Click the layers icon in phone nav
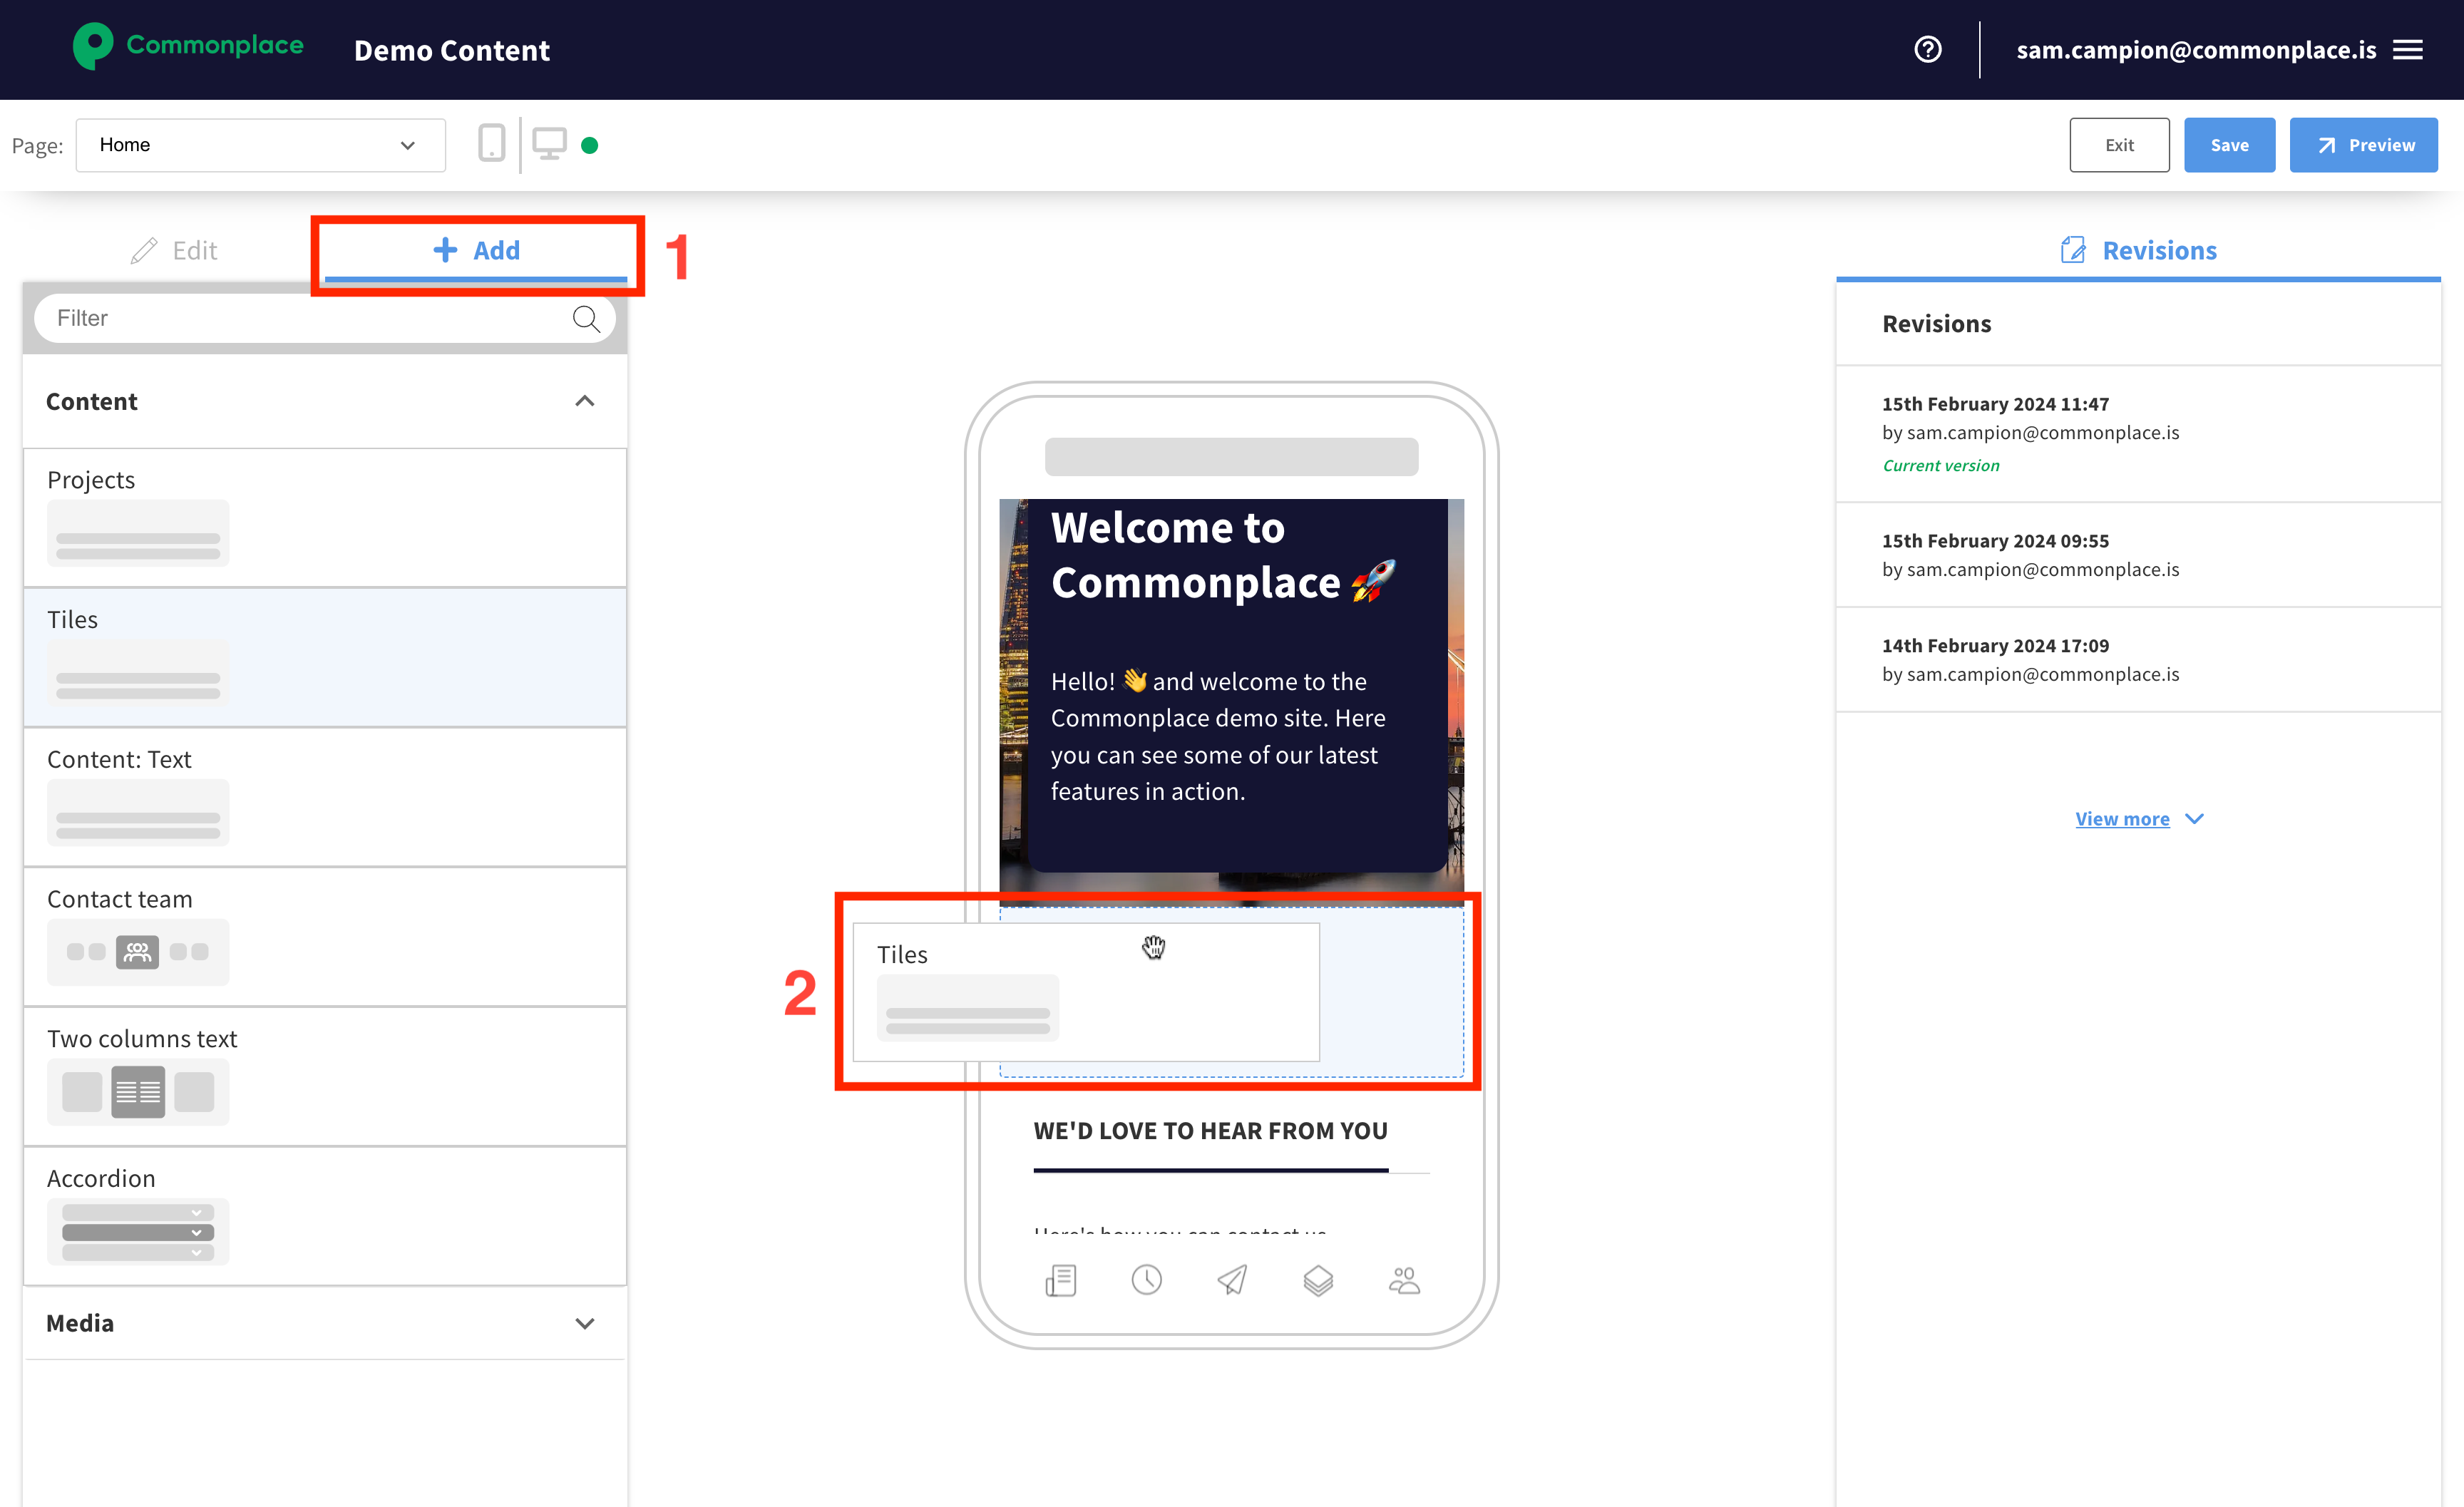The width and height of the screenshot is (2464, 1507). click(x=1318, y=1280)
